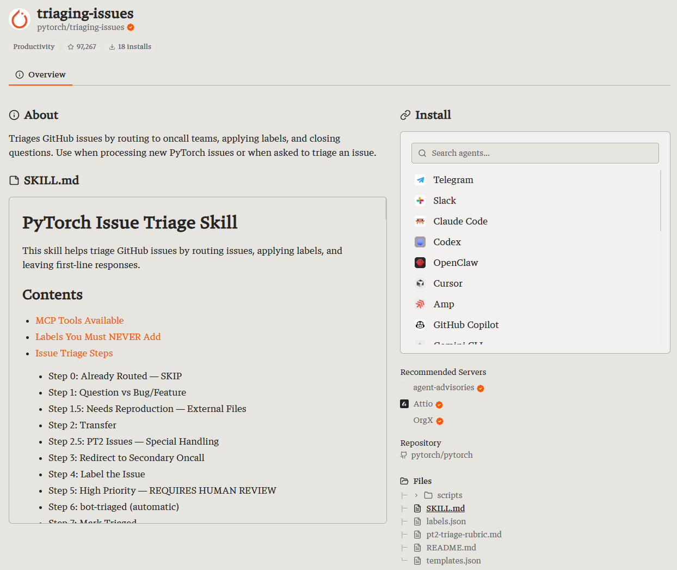Click 'Step 2.5: PT2 Issues — Special Handling'
This screenshot has height=570, width=677.
coord(133,441)
